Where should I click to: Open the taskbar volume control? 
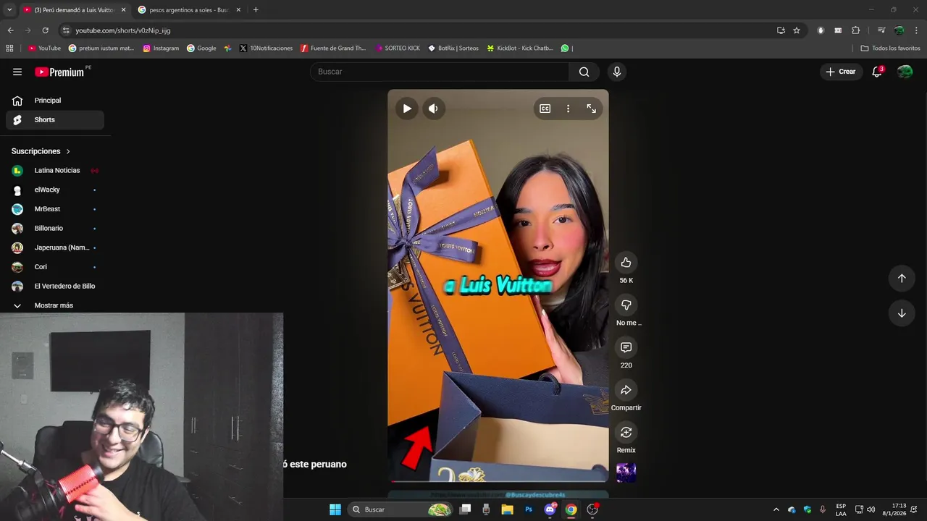tap(871, 509)
